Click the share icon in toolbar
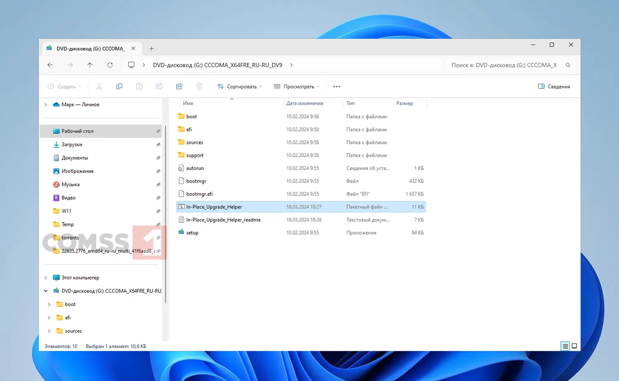The image size is (619, 381). tap(179, 87)
